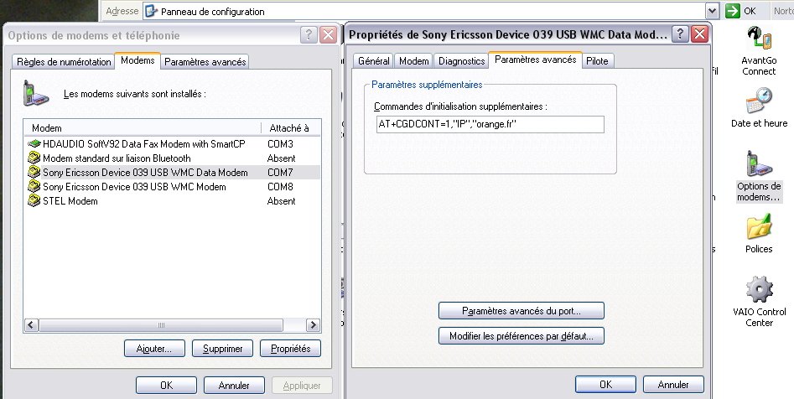Click OK in Propriétés dialog
The image size is (794, 399).
pyautogui.click(x=605, y=384)
